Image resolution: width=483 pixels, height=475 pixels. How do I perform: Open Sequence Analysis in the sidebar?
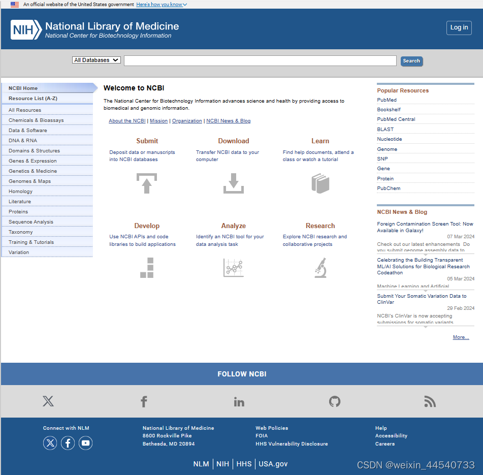point(47,222)
